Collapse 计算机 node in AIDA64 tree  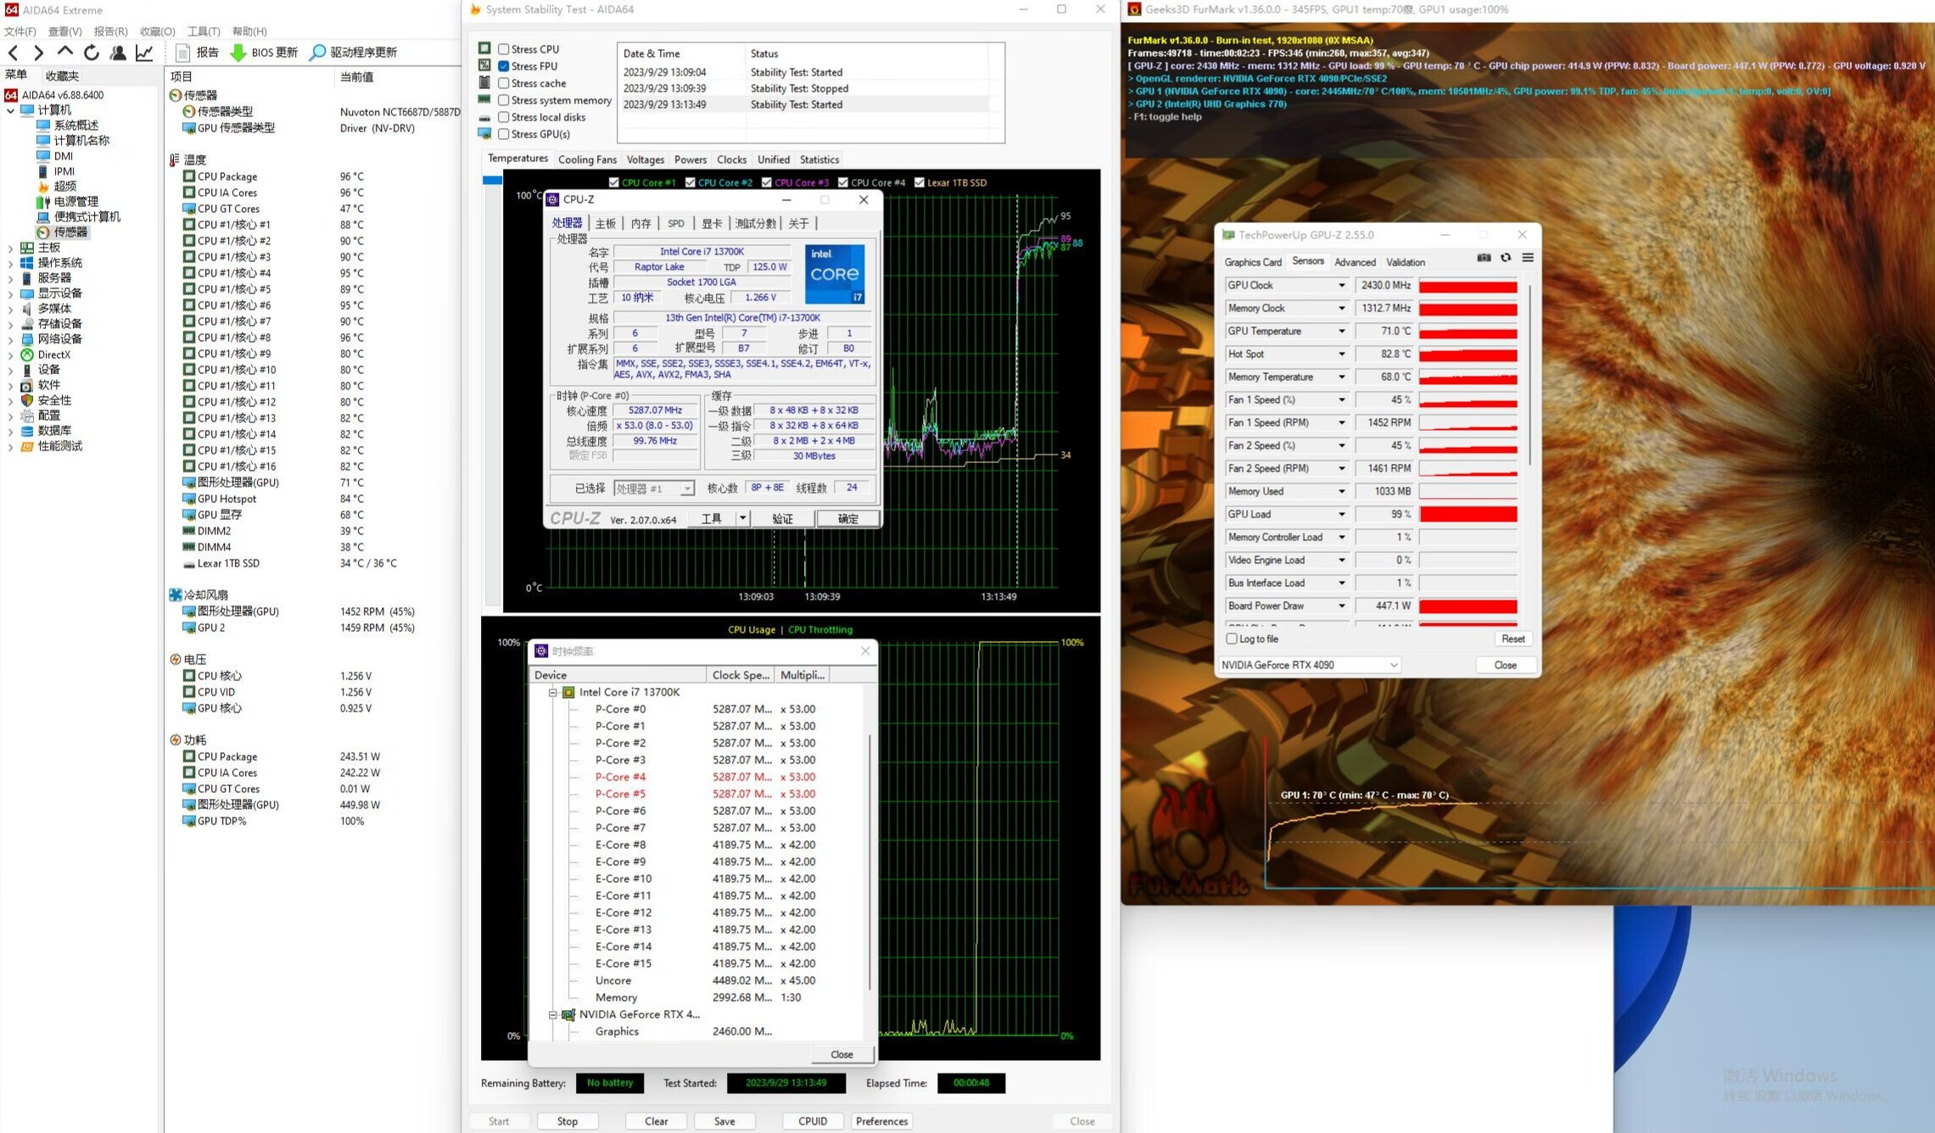click(10, 110)
